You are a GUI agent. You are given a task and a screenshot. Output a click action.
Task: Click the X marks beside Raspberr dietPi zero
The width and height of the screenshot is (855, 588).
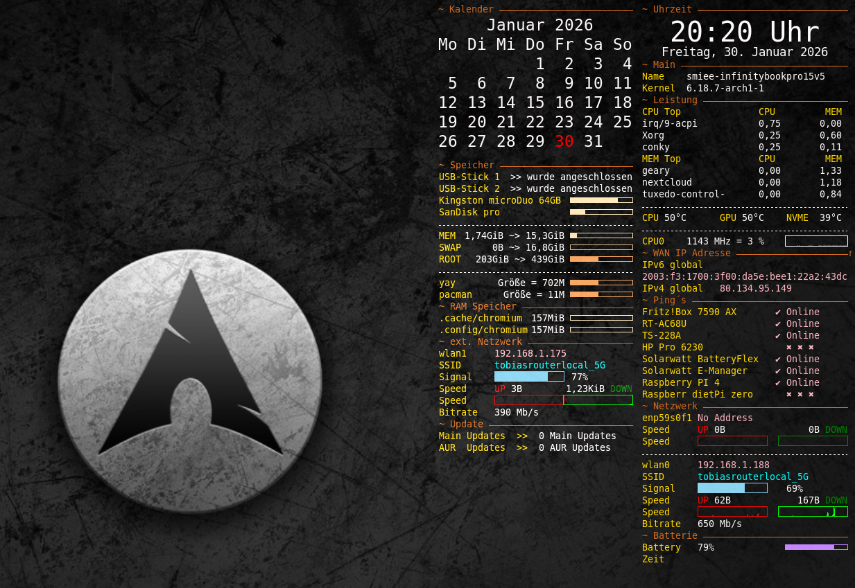pos(800,395)
